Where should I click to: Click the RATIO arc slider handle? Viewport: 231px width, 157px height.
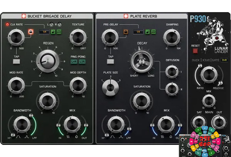coord(200,65)
